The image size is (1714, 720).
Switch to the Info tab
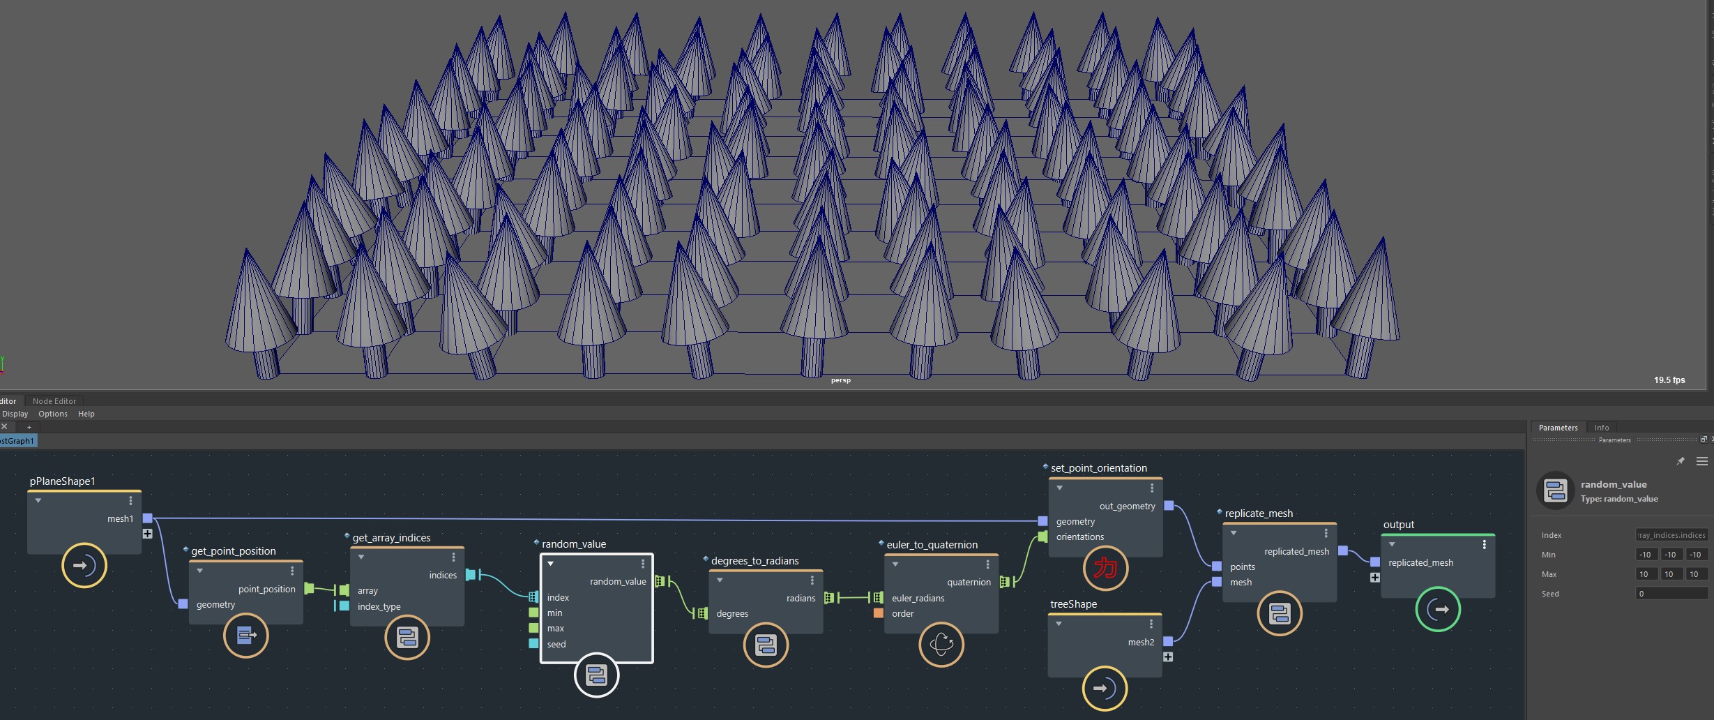click(1602, 428)
